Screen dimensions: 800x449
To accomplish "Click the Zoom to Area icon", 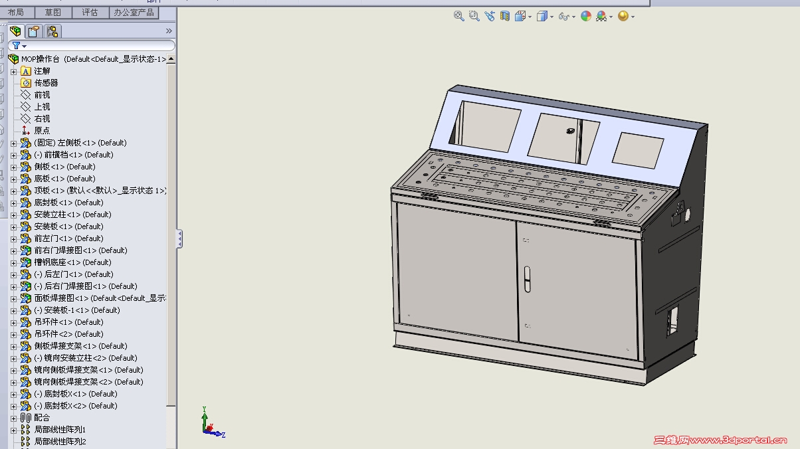I will click(474, 16).
